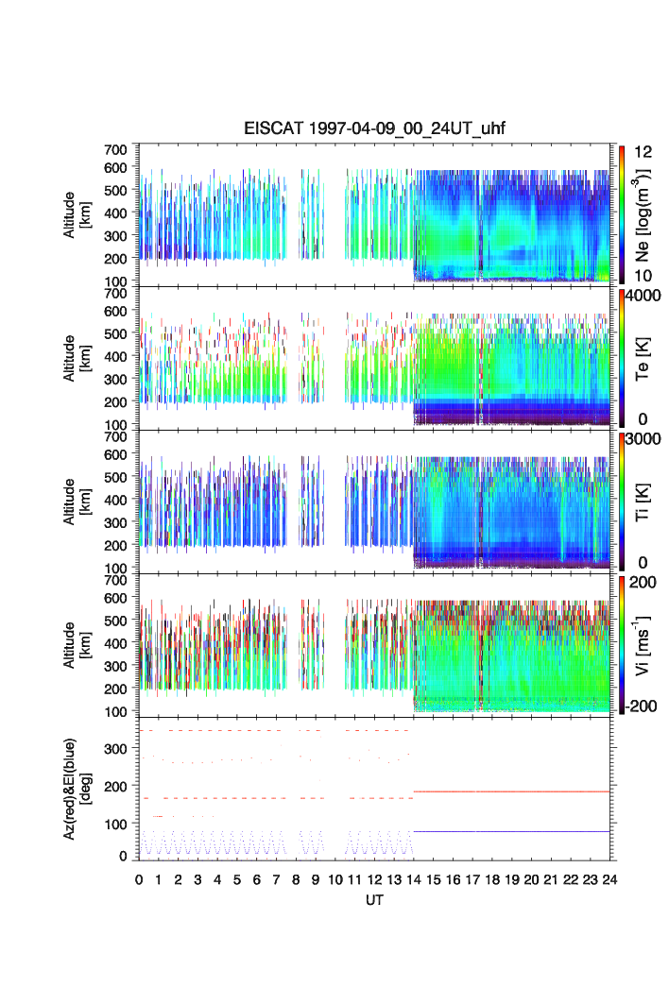Select the Ne [log(m⁻³)] color bar label
Screen dimensions: 669x1004
[644, 213]
